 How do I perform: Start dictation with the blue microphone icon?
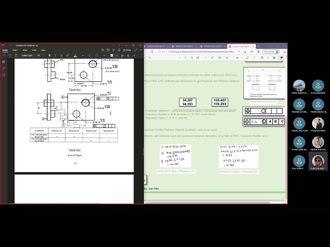point(128,56)
